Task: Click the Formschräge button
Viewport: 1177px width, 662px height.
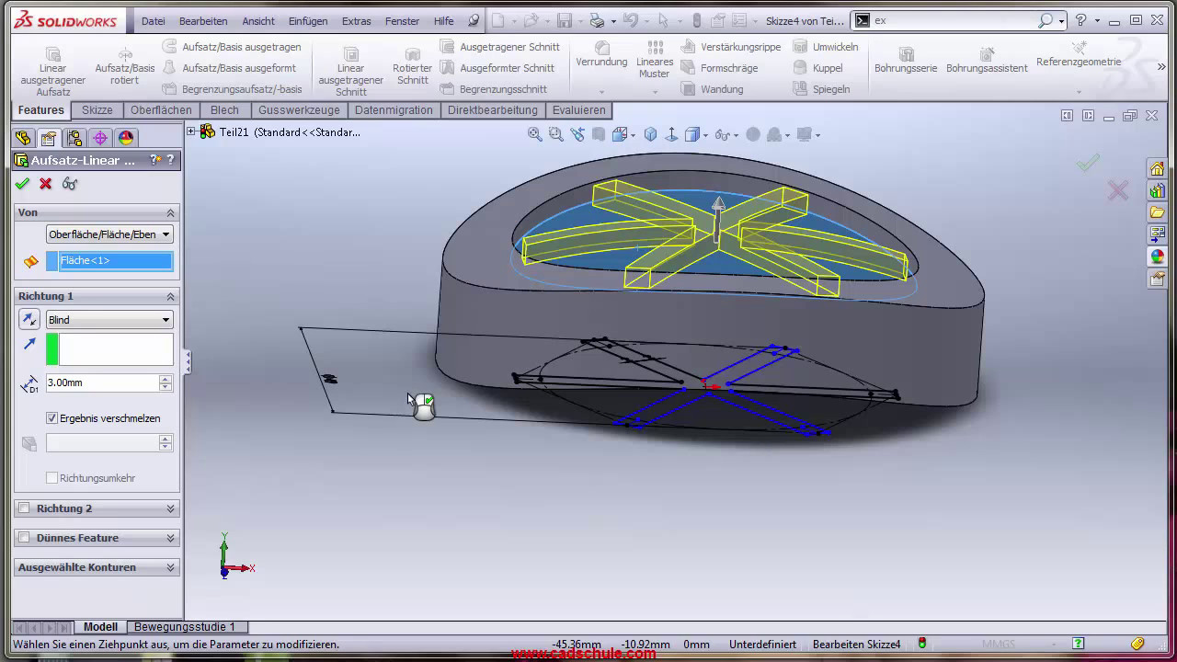Action: [720, 68]
